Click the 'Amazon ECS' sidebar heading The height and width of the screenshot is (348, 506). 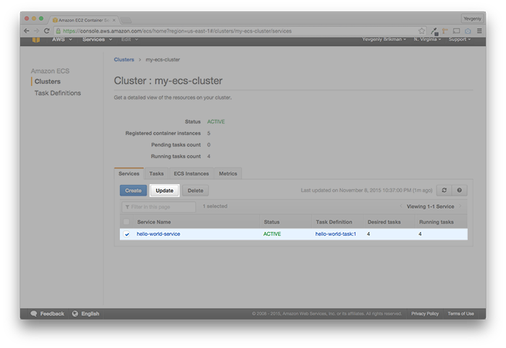click(50, 71)
